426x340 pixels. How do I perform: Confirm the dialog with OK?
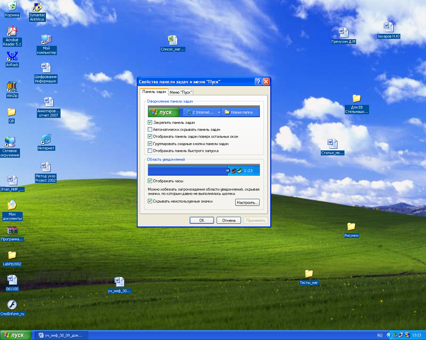(x=202, y=220)
